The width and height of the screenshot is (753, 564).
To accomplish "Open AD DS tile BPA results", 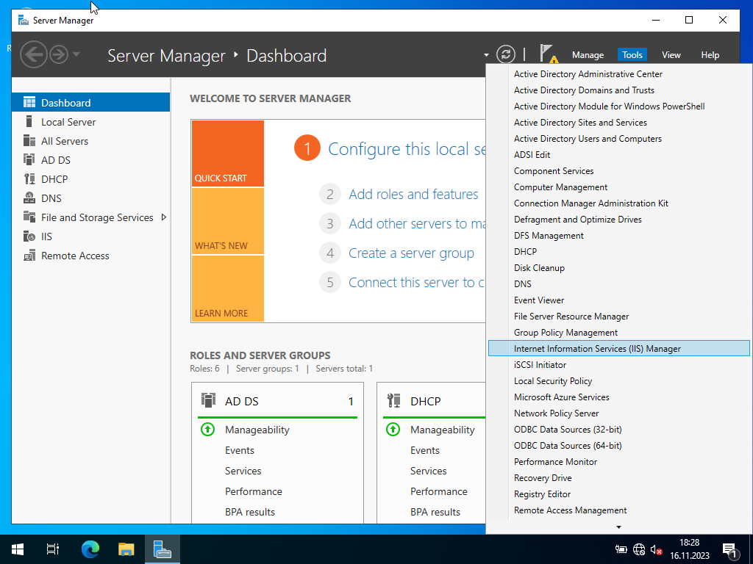I will click(x=250, y=512).
